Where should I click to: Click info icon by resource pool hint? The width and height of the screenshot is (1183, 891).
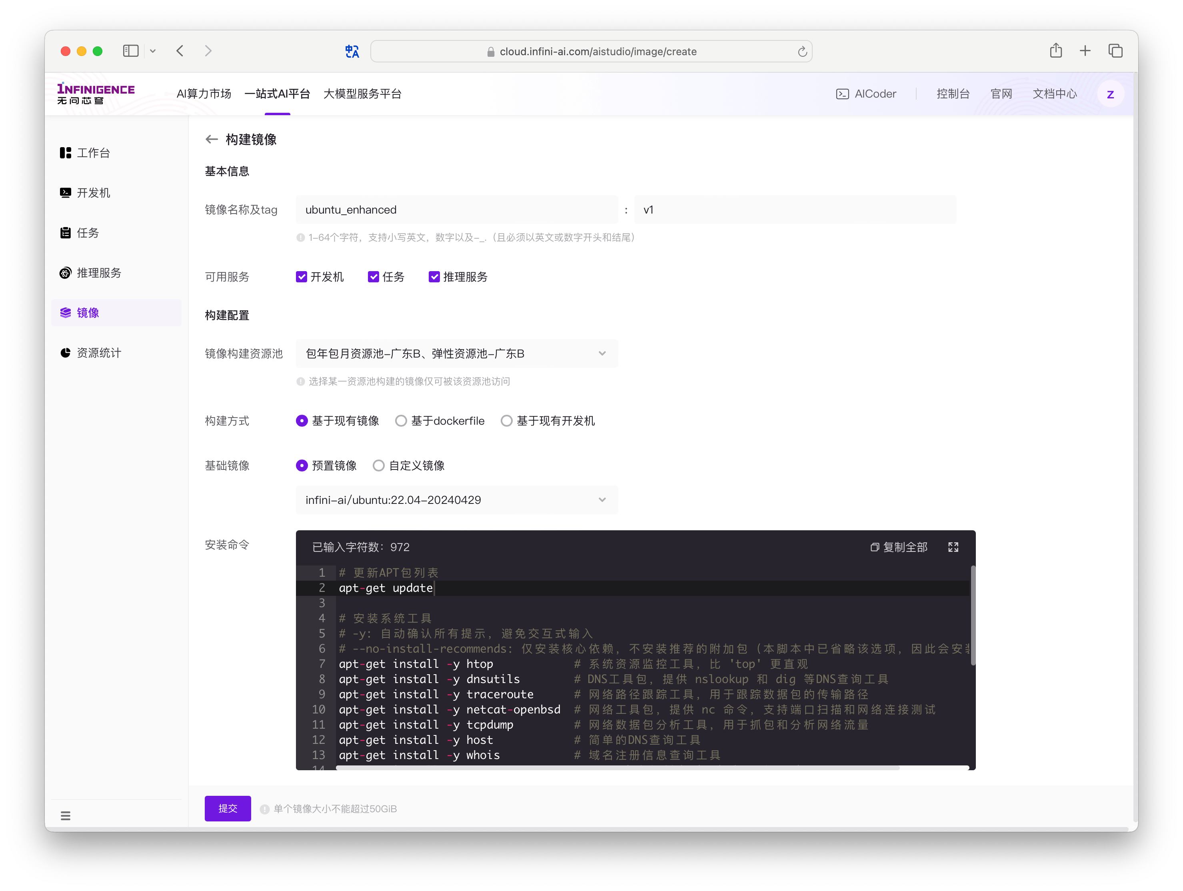[301, 382]
